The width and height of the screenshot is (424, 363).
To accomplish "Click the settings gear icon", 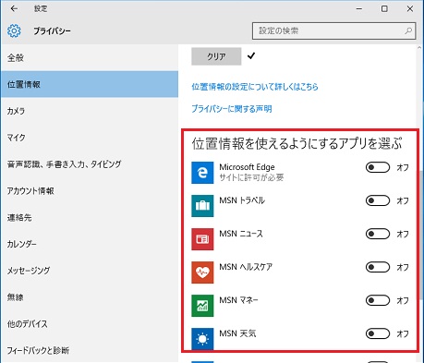I will pos(14,31).
